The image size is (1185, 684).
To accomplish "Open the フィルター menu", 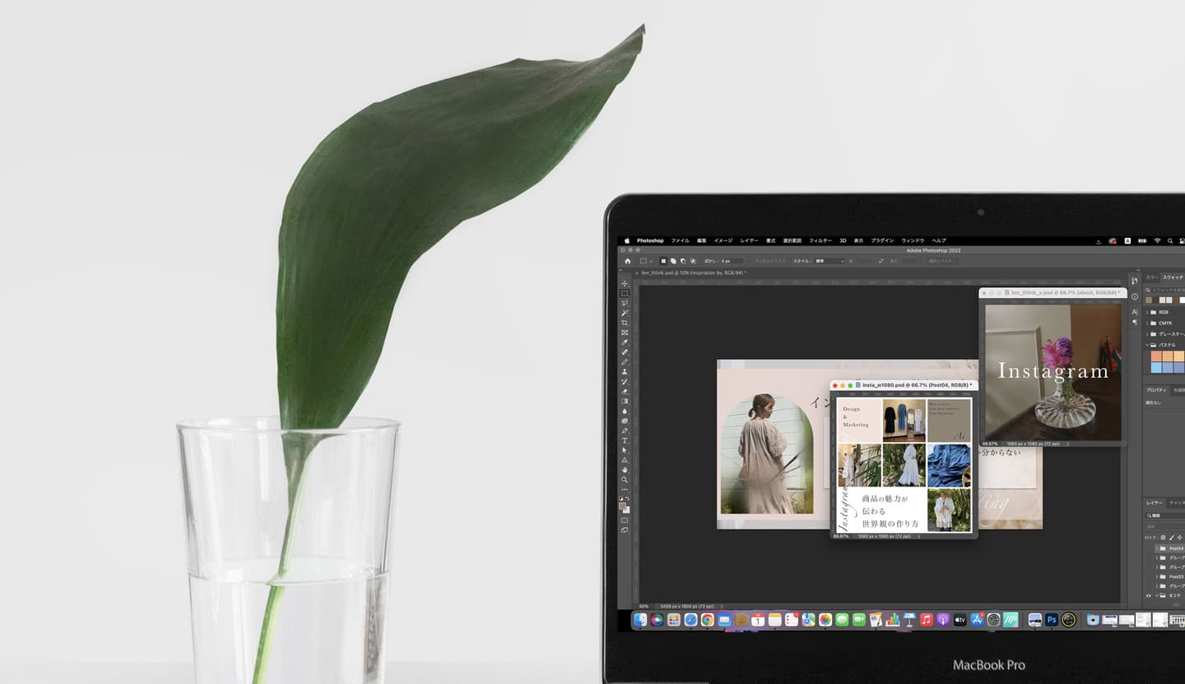I will pos(820,240).
